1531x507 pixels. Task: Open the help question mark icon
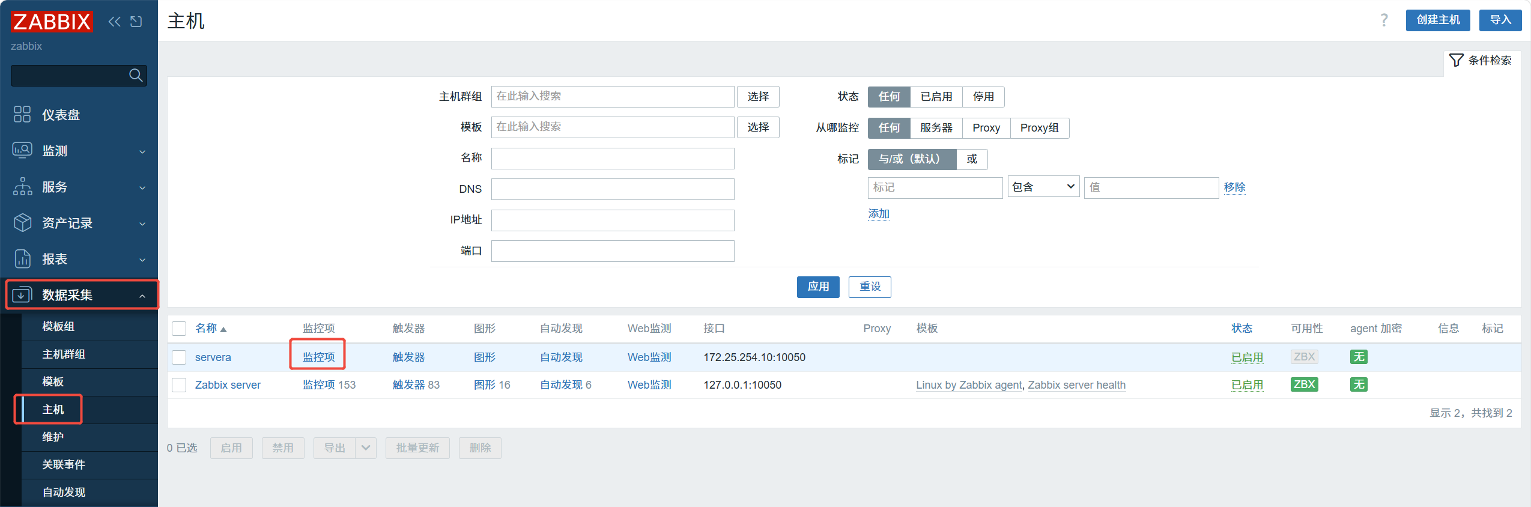click(1384, 20)
